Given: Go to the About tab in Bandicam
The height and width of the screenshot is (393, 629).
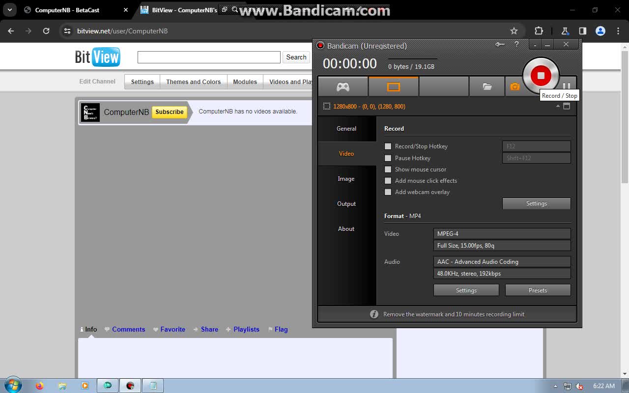Looking at the screenshot, I should tap(346, 229).
